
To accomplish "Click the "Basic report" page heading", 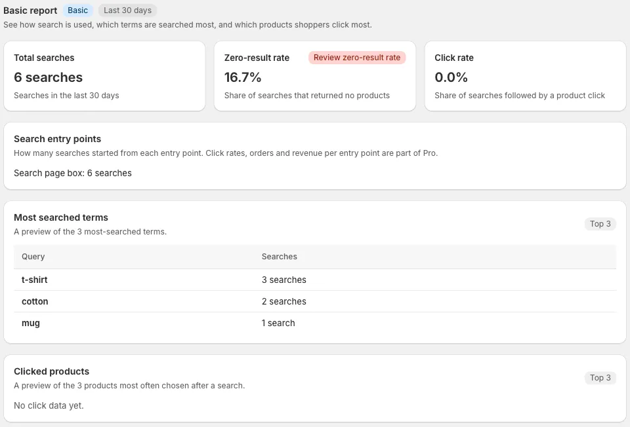I will (30, 10).
